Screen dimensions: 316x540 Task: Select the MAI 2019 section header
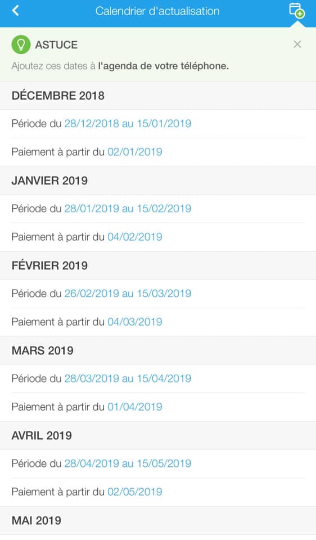click(158, 520)
